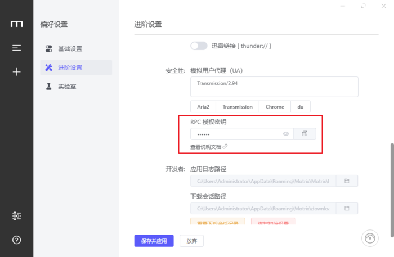Image resolution: width=394 pixels, height=257 pixels.
Task: Show RPC 授权密钥 with eye icon
Action: coord(286,134)
